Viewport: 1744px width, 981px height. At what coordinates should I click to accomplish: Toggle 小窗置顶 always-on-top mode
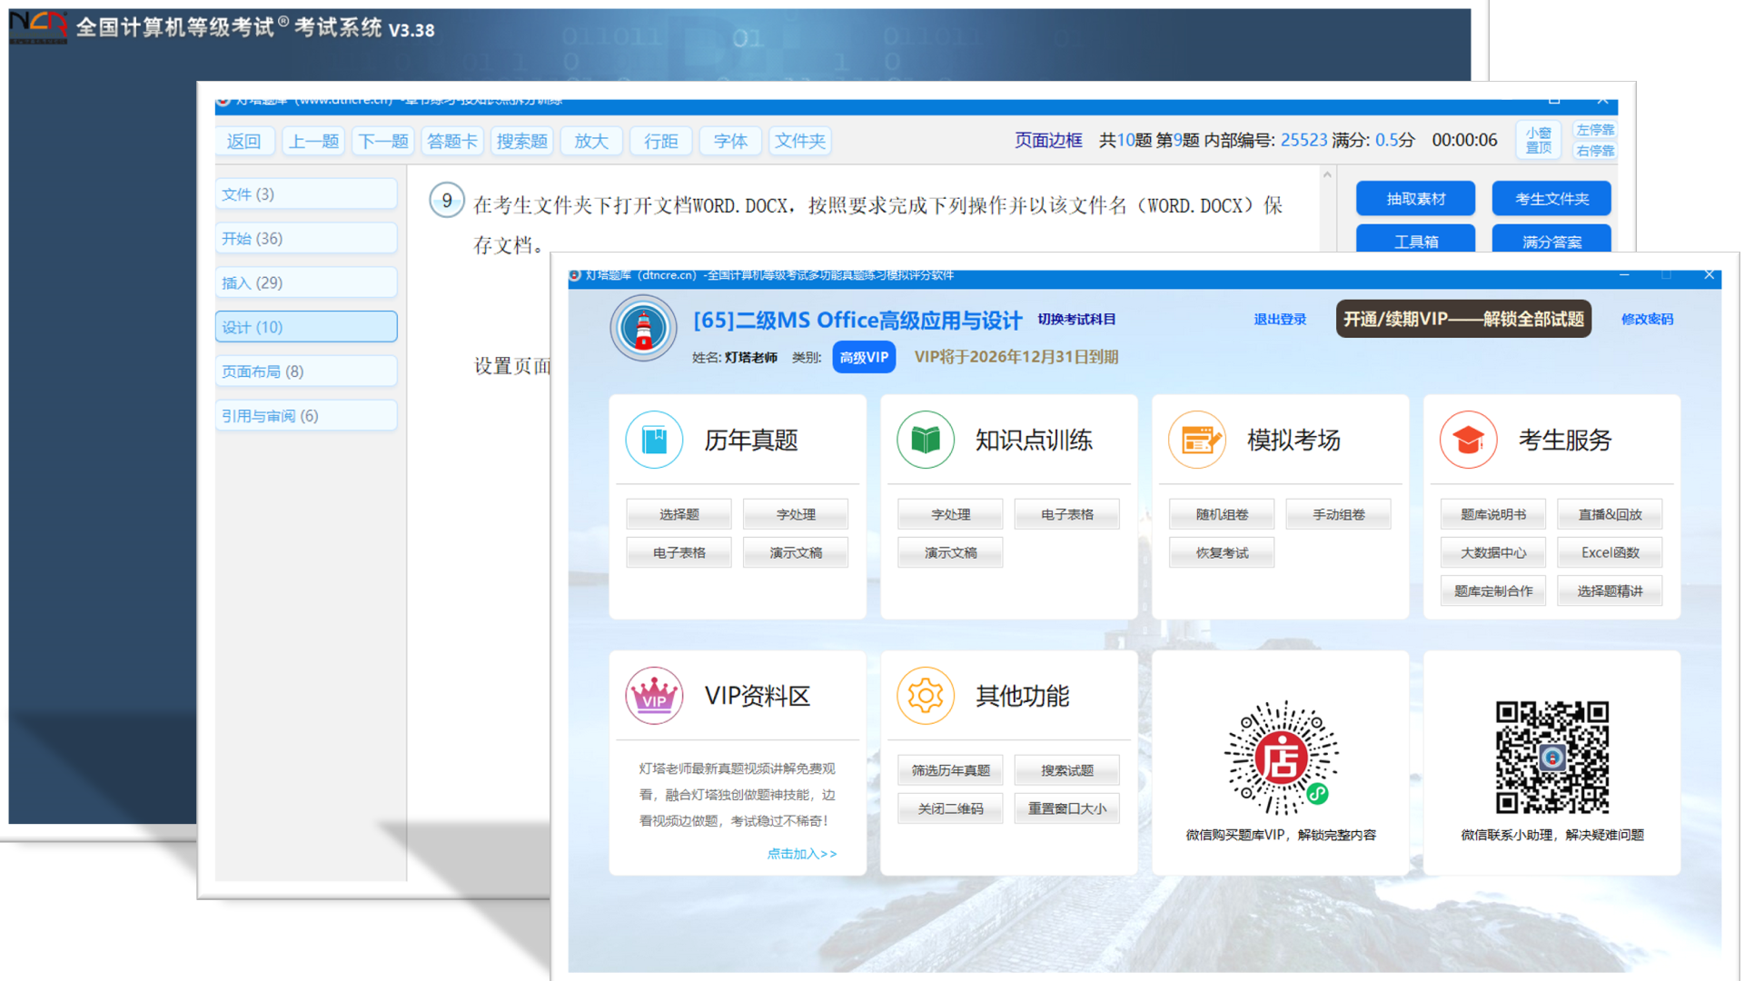tap(1538, 139)
